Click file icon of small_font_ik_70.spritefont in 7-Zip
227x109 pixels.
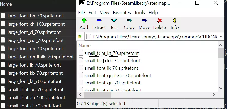click(x=81, y=68)
